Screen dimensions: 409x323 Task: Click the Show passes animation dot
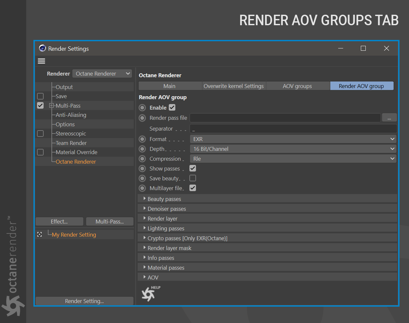click(142, 169)
